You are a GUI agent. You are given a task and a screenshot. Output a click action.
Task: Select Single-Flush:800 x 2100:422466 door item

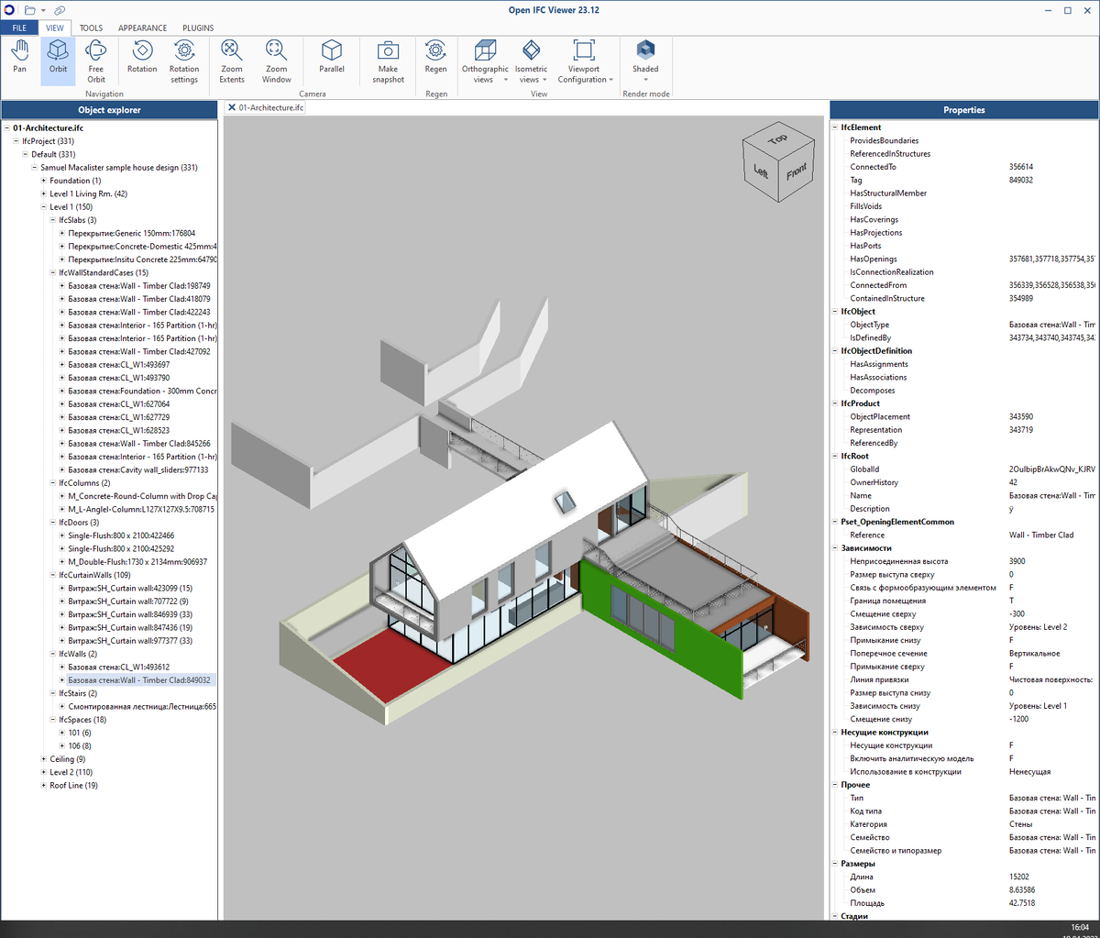121,535
